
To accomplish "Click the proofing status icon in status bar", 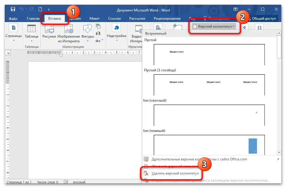I will point(66,182).
